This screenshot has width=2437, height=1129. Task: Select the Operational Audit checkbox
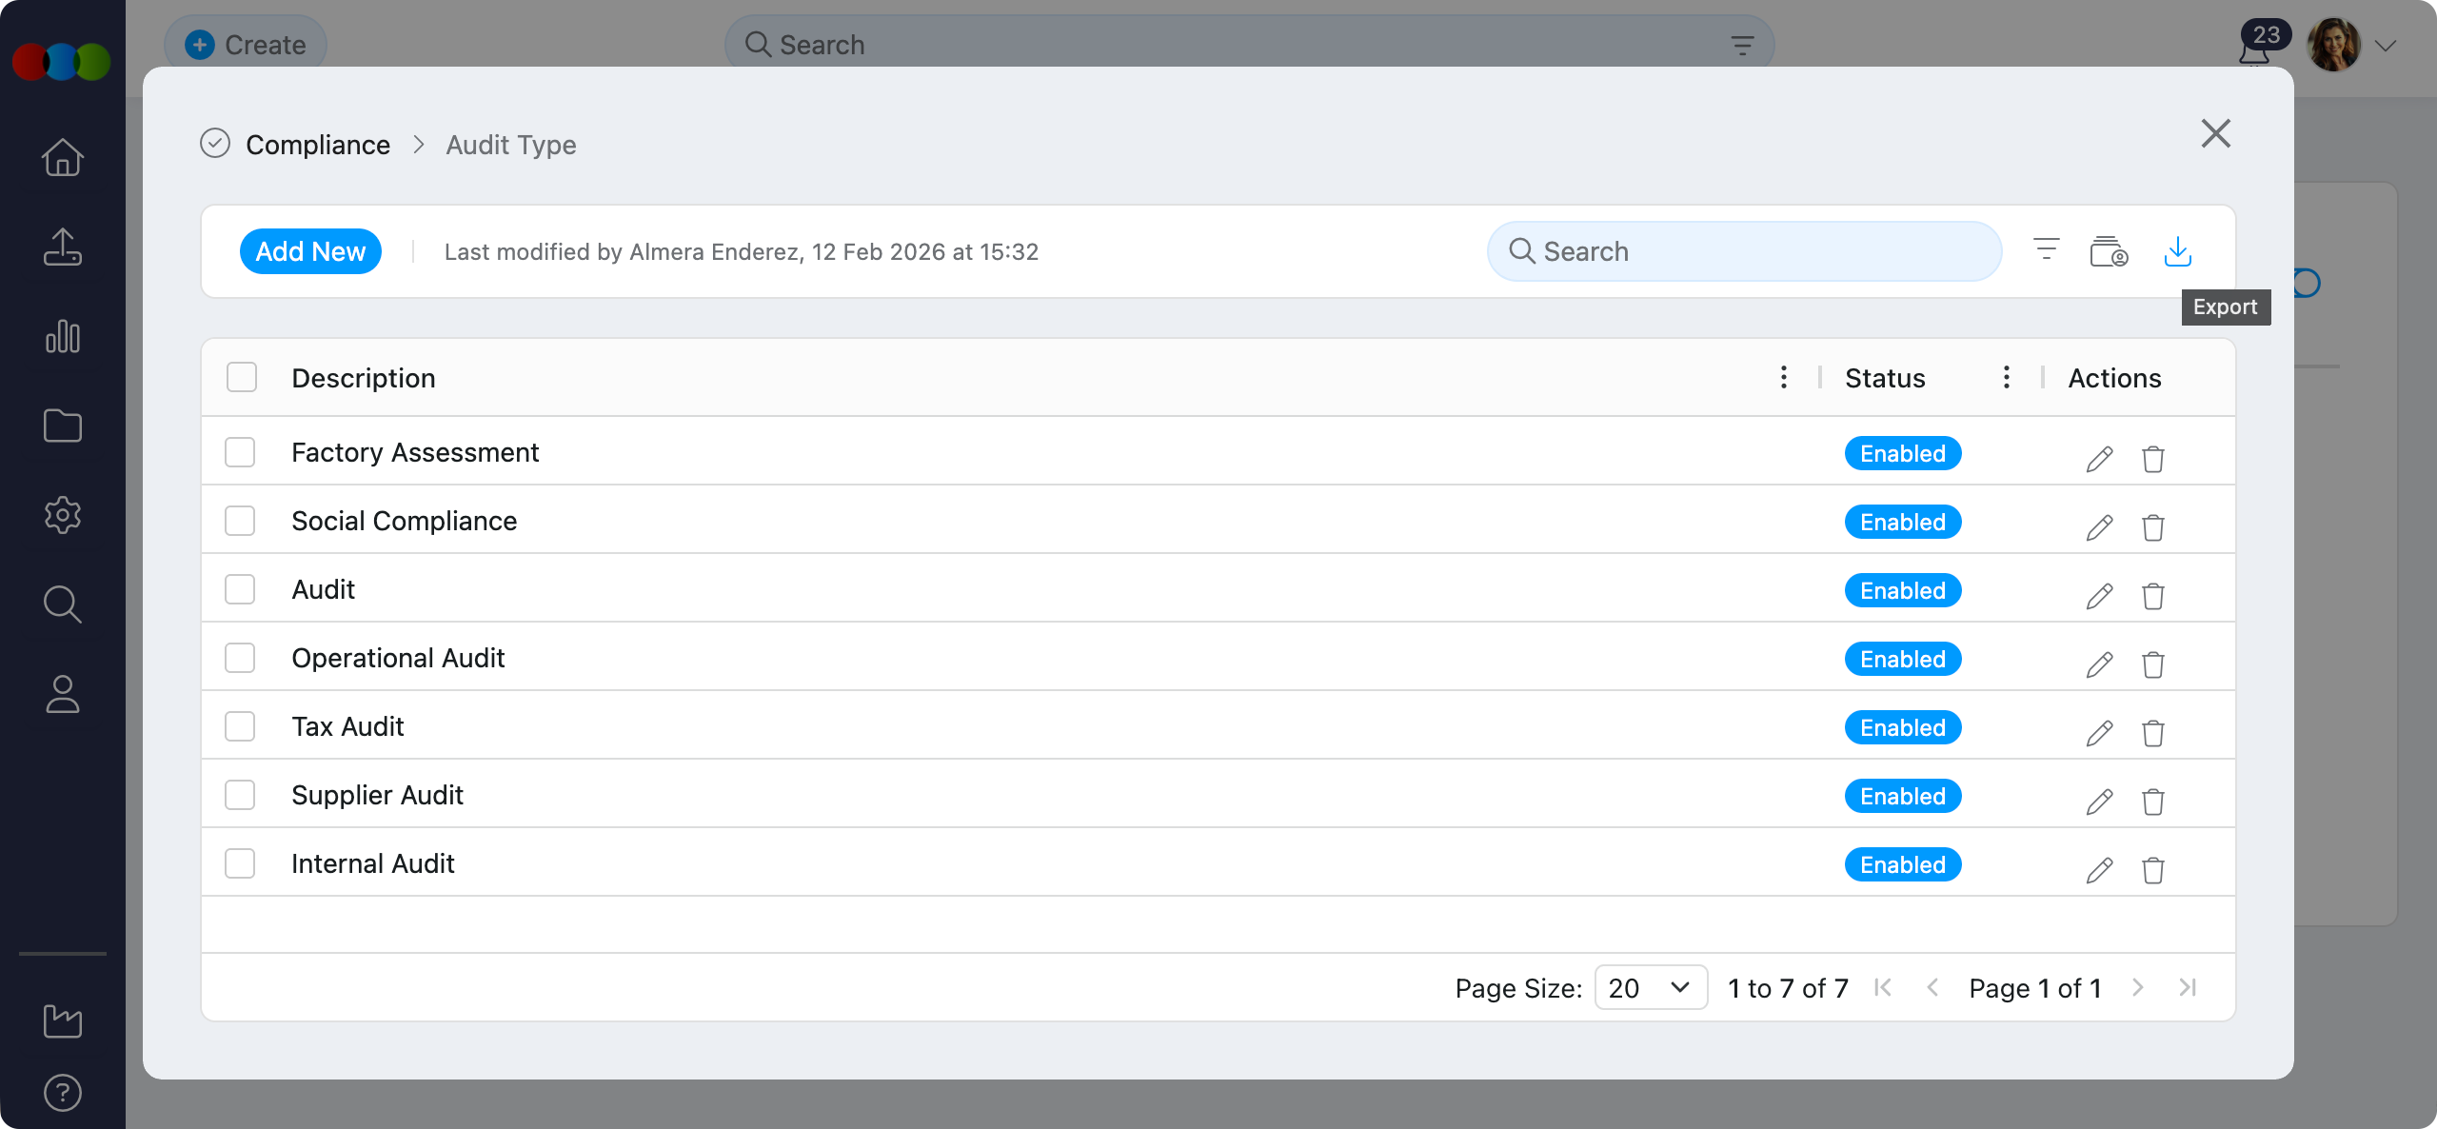point(240,658)
